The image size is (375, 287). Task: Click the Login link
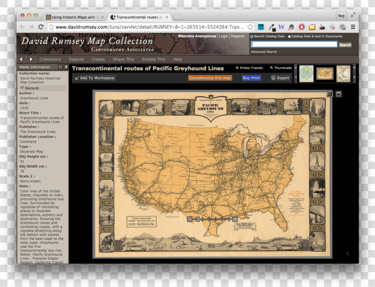pyautogui.click(x=223, y=36)
